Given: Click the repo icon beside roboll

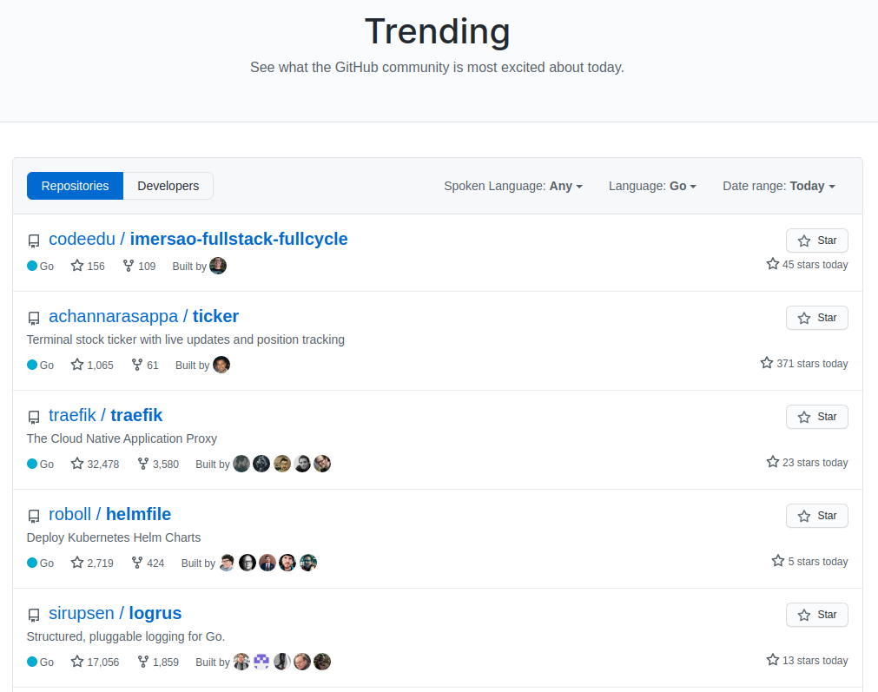Looking at the screenshot, I should [34, 517].
